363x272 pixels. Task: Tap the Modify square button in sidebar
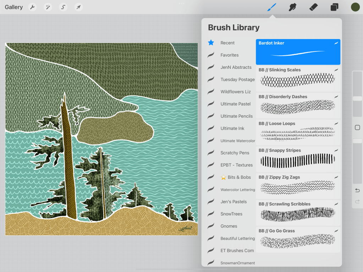(357, 128)
